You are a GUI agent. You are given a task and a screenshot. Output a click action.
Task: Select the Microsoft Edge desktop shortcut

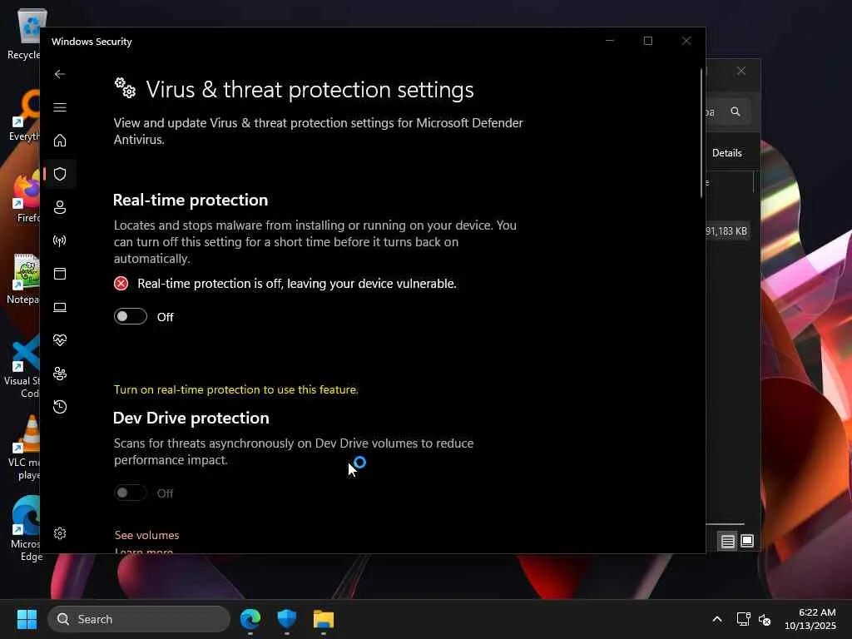(x=25, y=528)
